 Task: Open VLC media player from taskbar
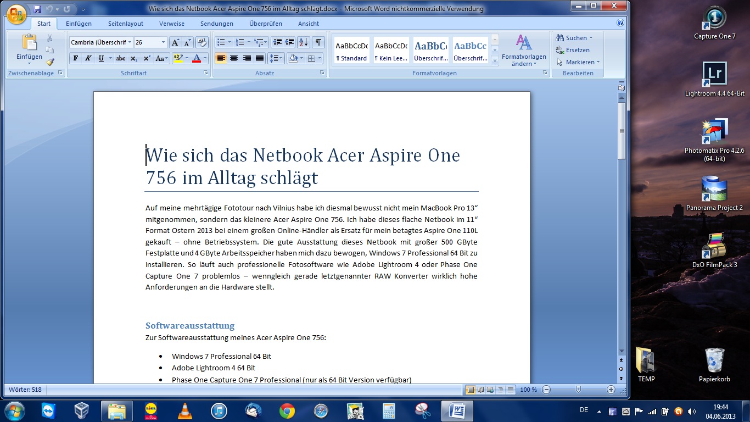pos(185,410)
